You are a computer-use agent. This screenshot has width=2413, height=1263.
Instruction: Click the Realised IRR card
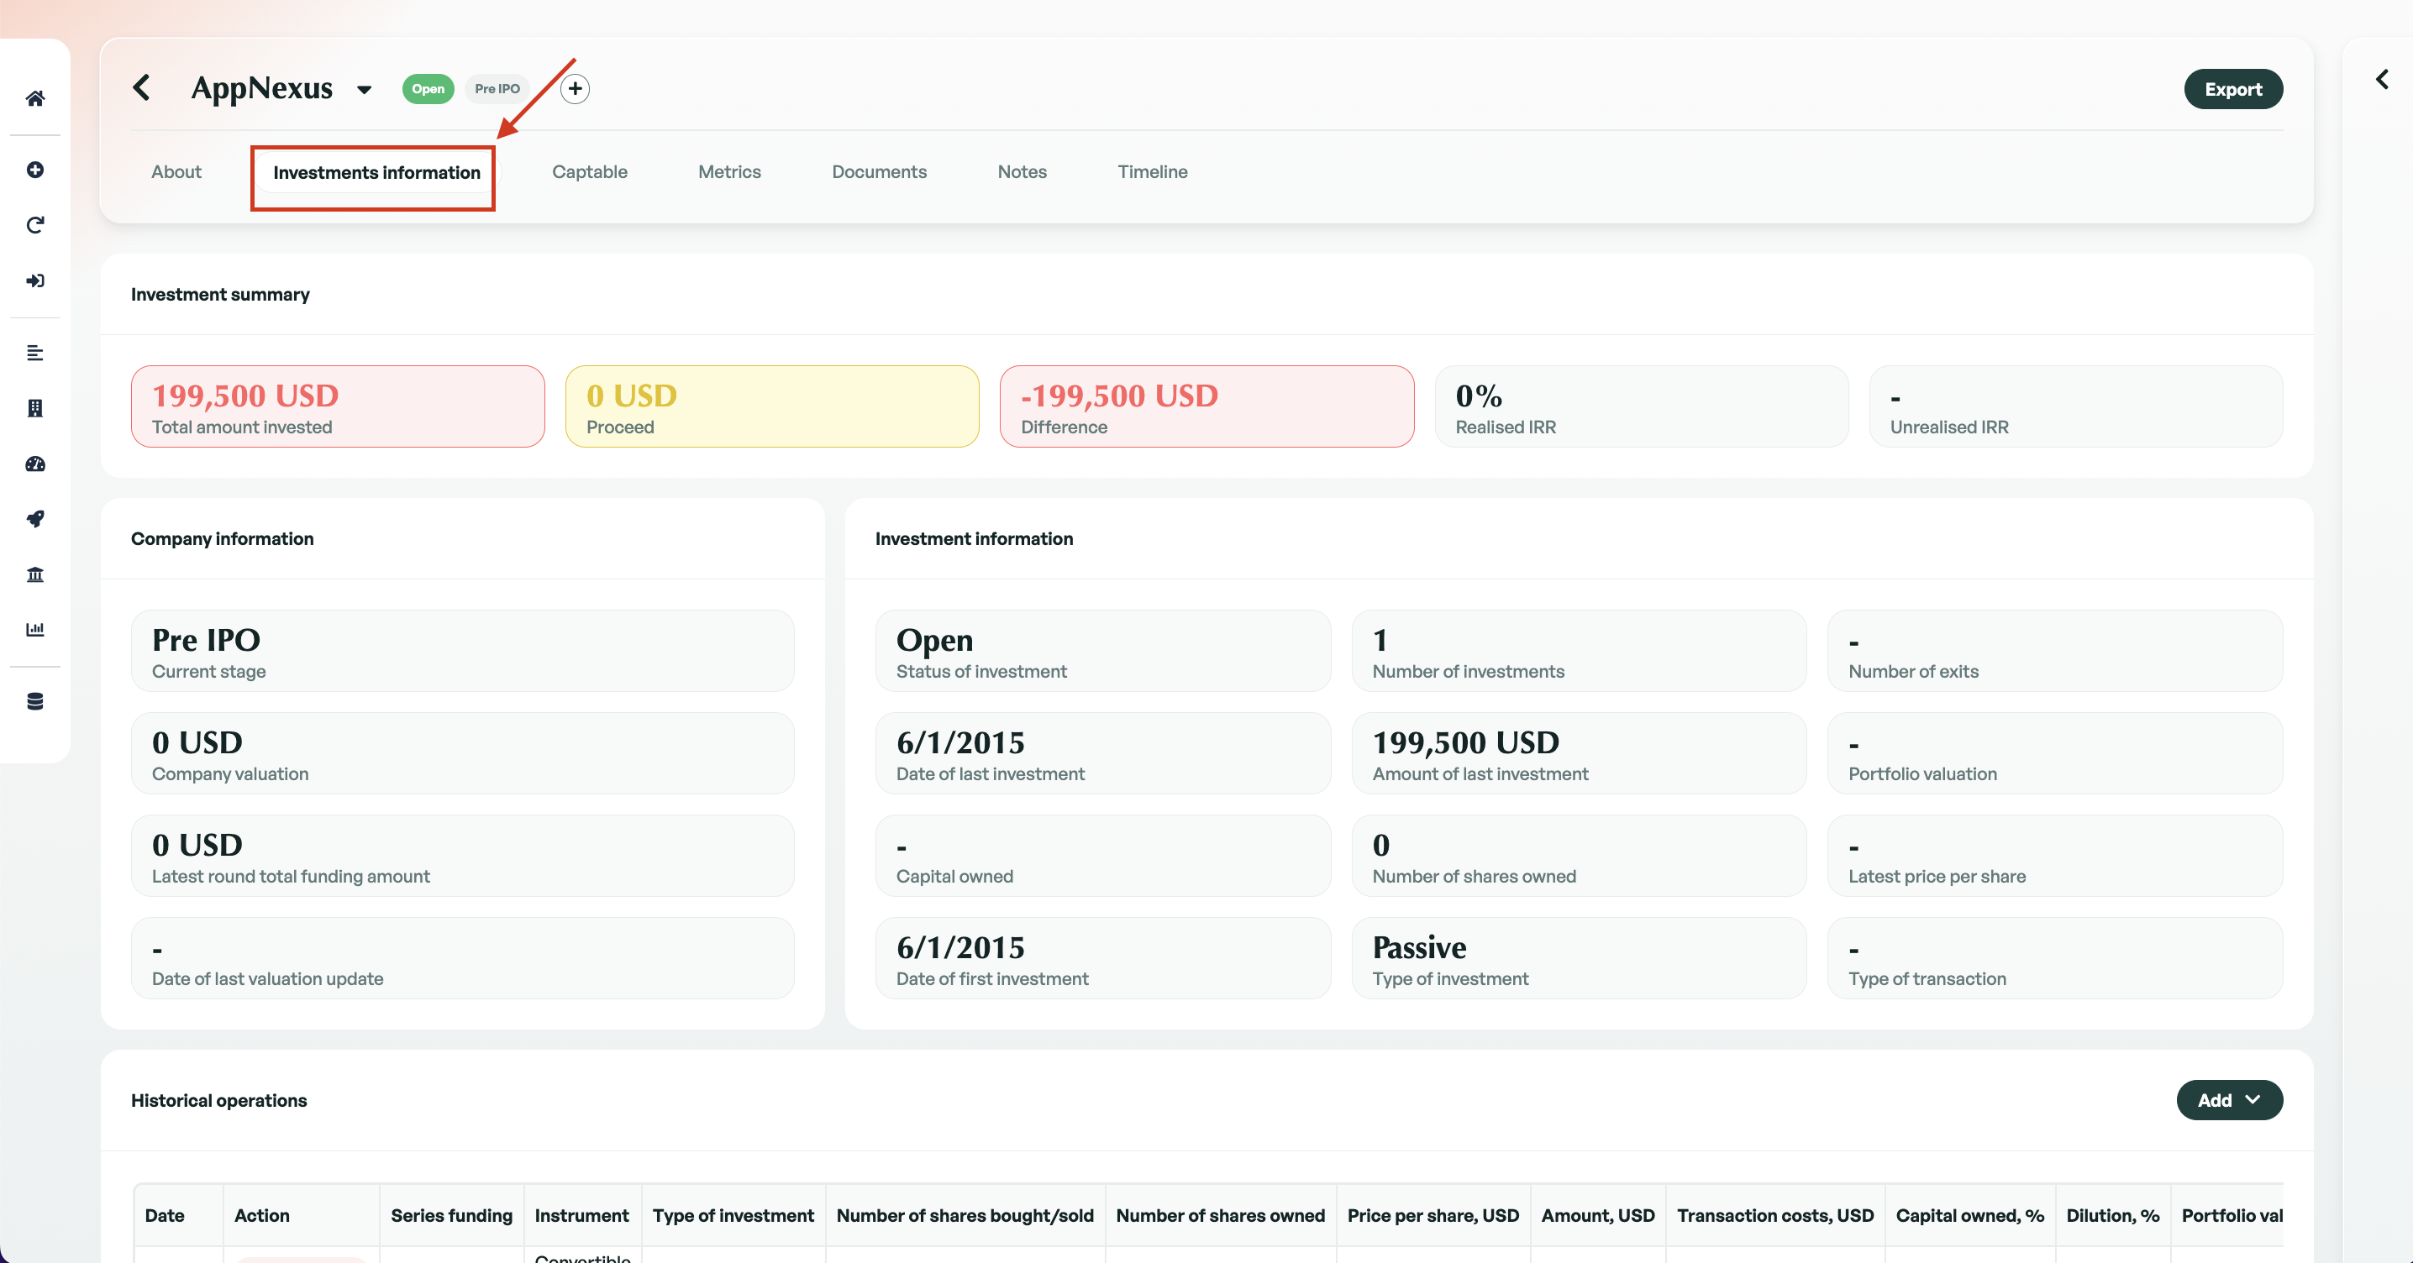(x=1641, y=406)
